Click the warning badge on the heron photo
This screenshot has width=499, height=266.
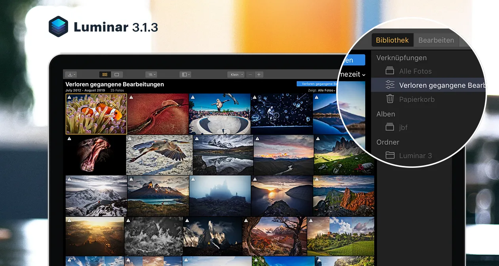pos(130,139)
